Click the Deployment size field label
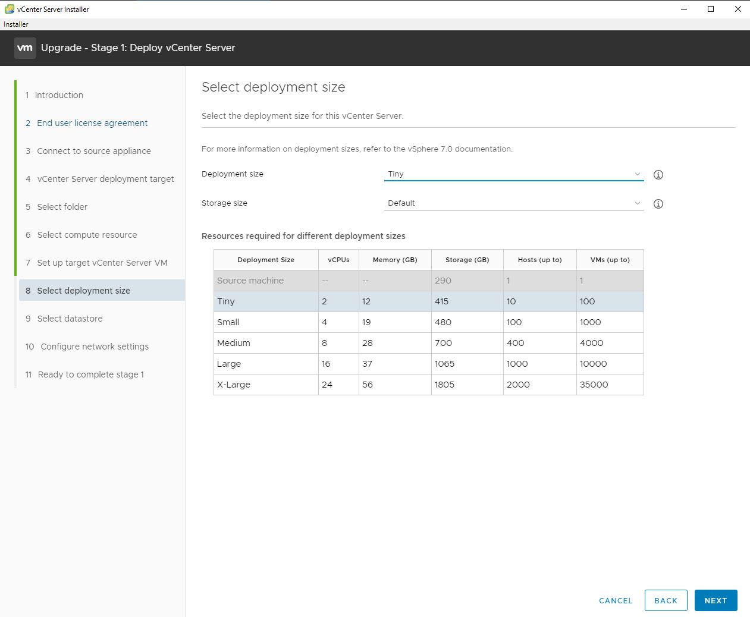 (x=233, y=174)
